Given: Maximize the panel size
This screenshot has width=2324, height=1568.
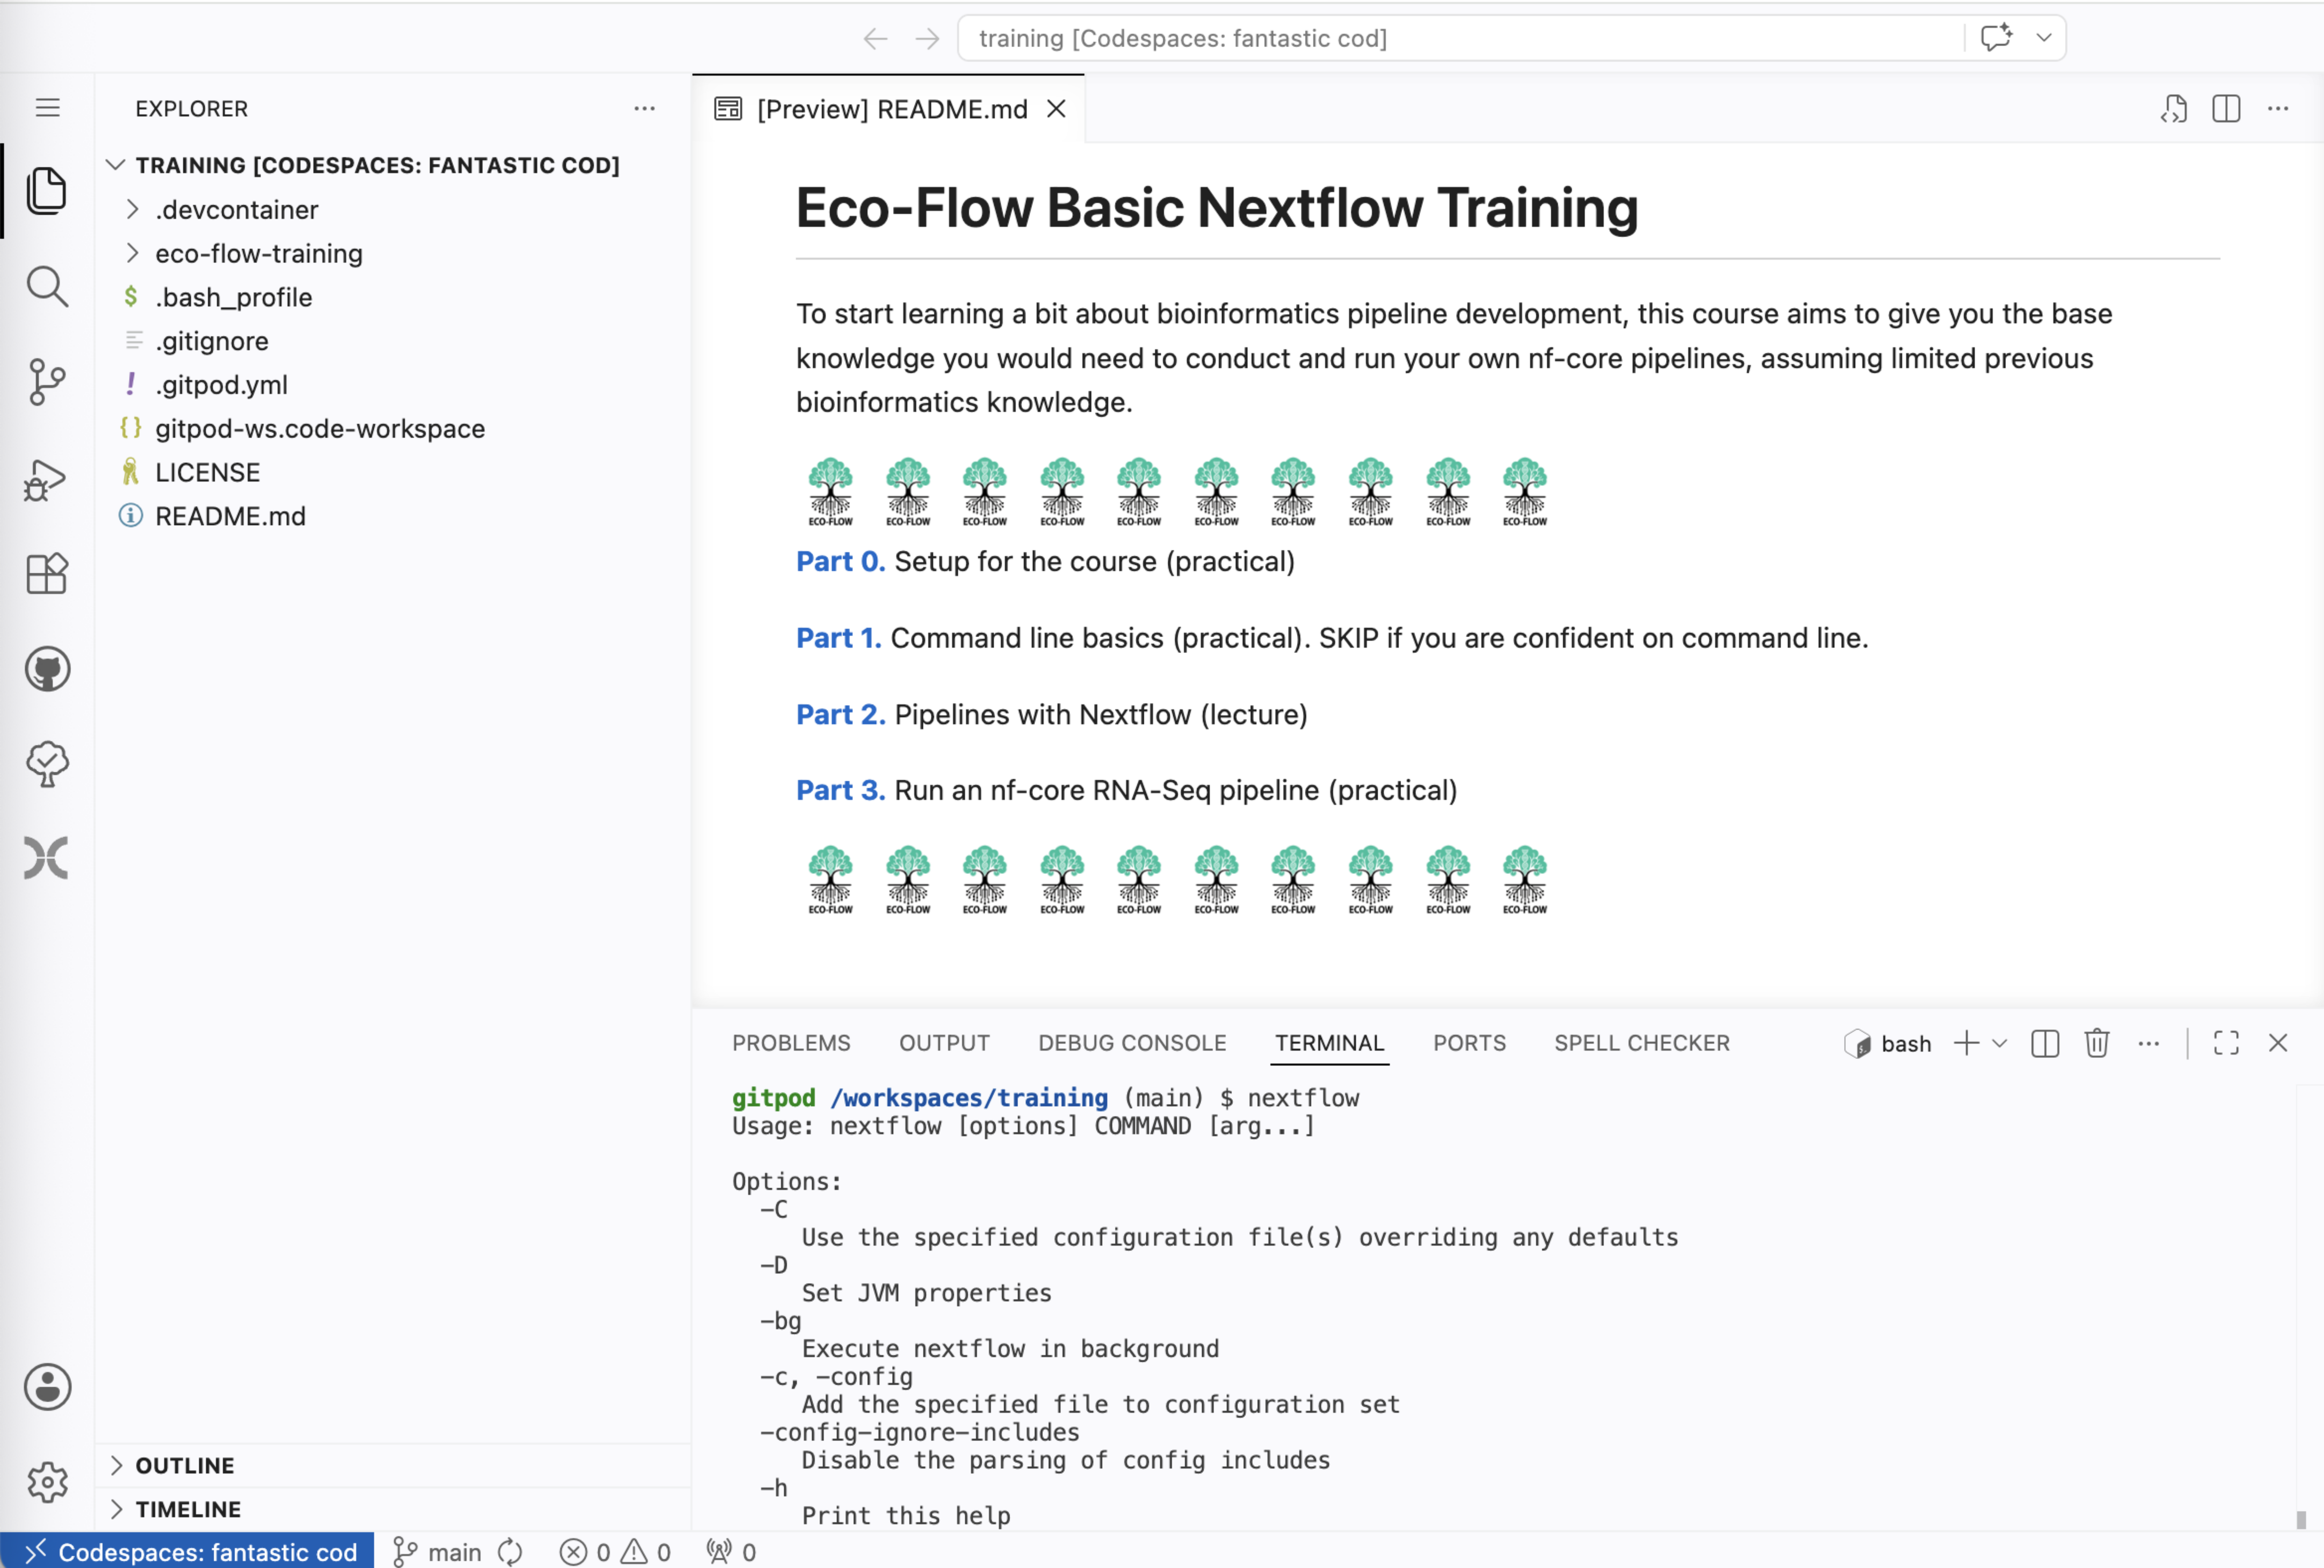Looking at the screenshot, I should click(x=2226, y=1043).
